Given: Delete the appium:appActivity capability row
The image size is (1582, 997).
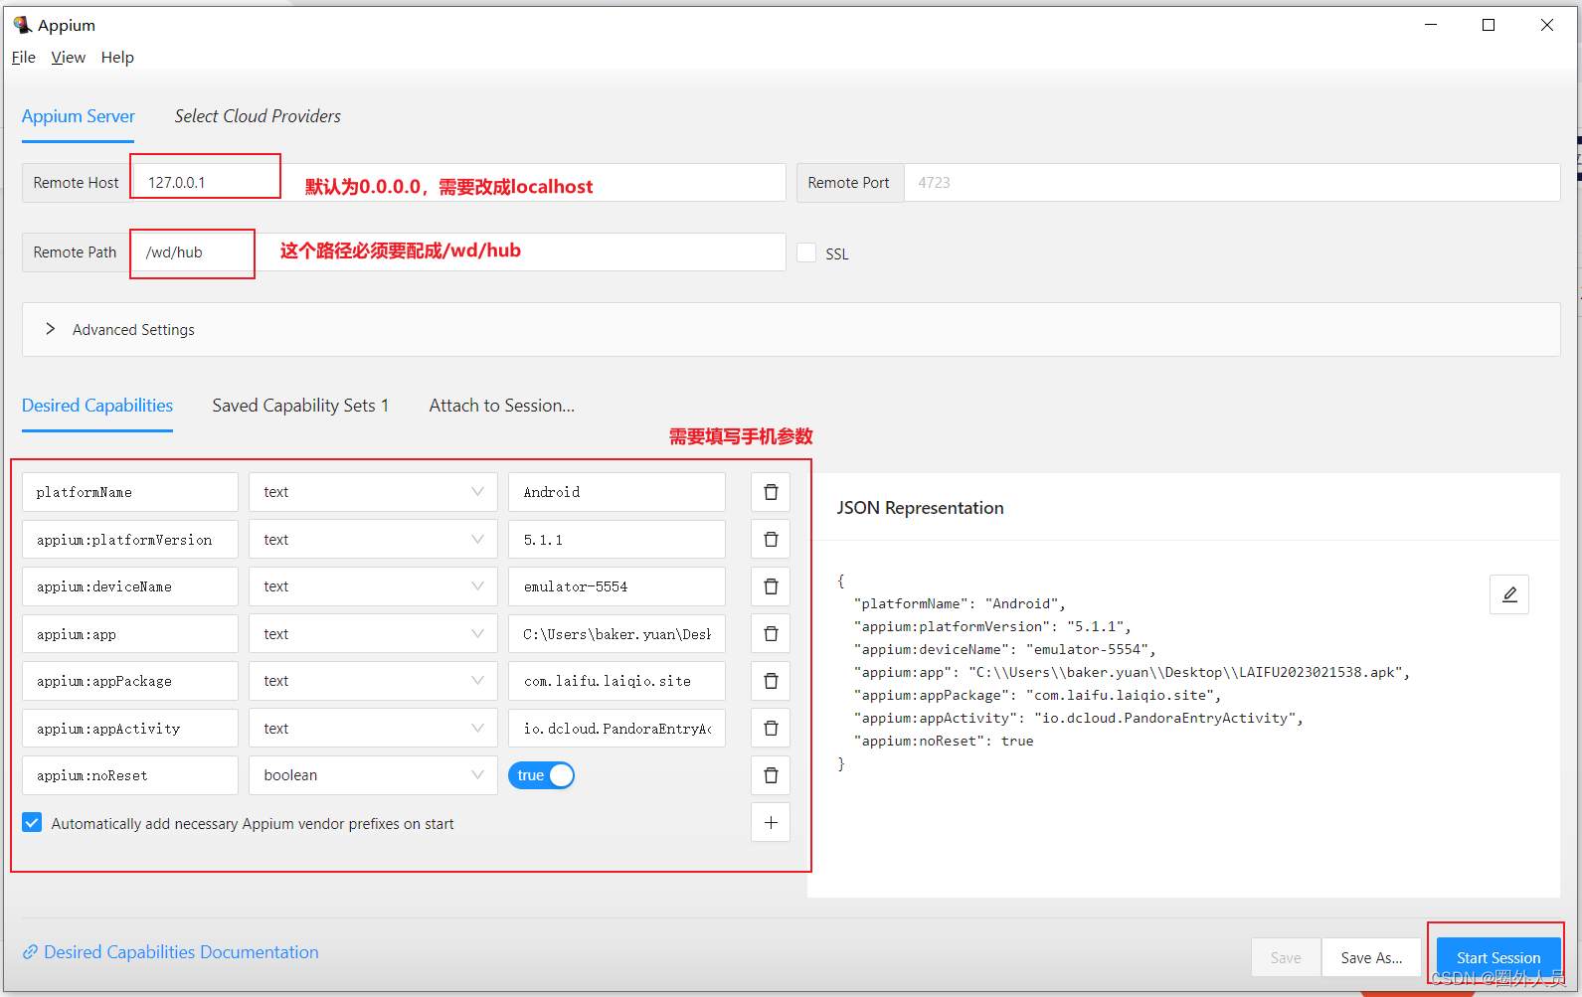Looking at the screenshot, I should tap(771, 729).
